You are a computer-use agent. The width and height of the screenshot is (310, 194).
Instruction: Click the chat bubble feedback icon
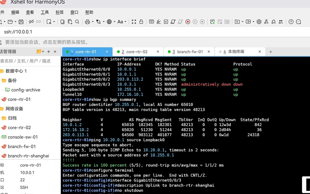click(298, 22)
